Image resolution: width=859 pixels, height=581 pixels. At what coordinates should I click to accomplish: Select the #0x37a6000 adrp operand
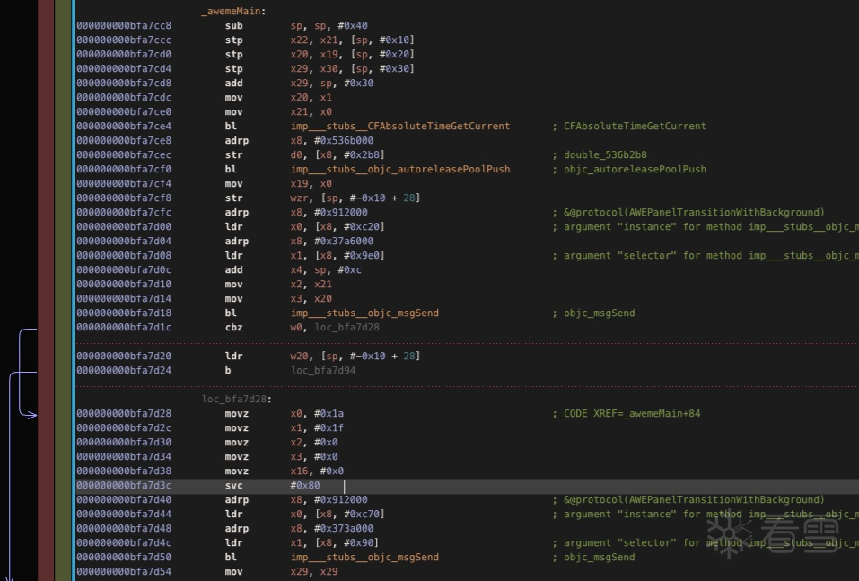coord(344,241)
